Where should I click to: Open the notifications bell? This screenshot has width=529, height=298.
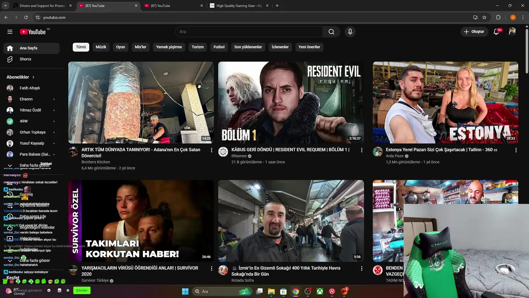point(497,32)
